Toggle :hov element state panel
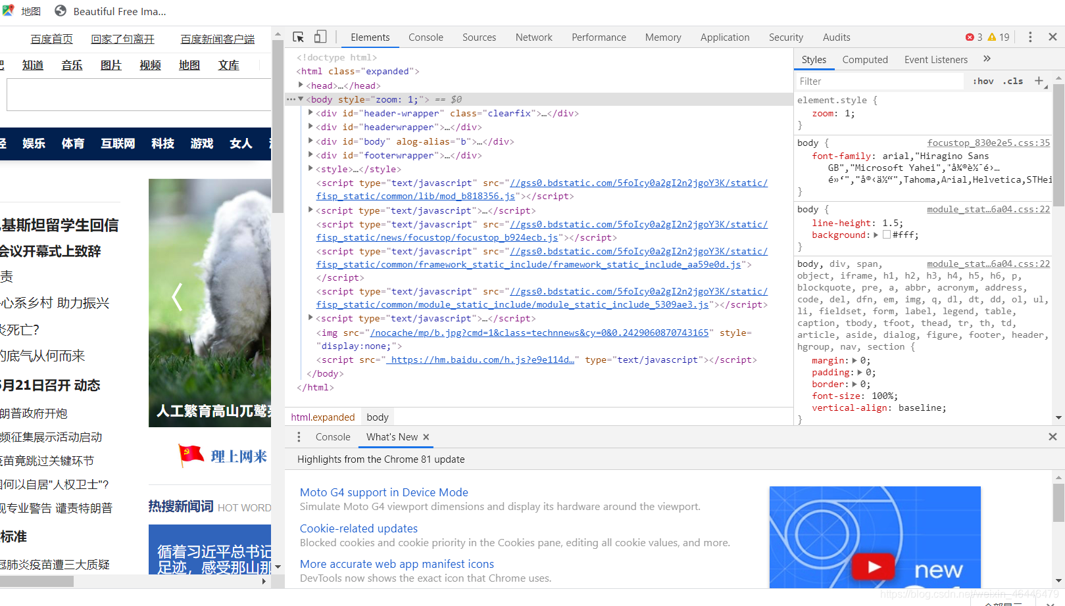 pos(983,81)
